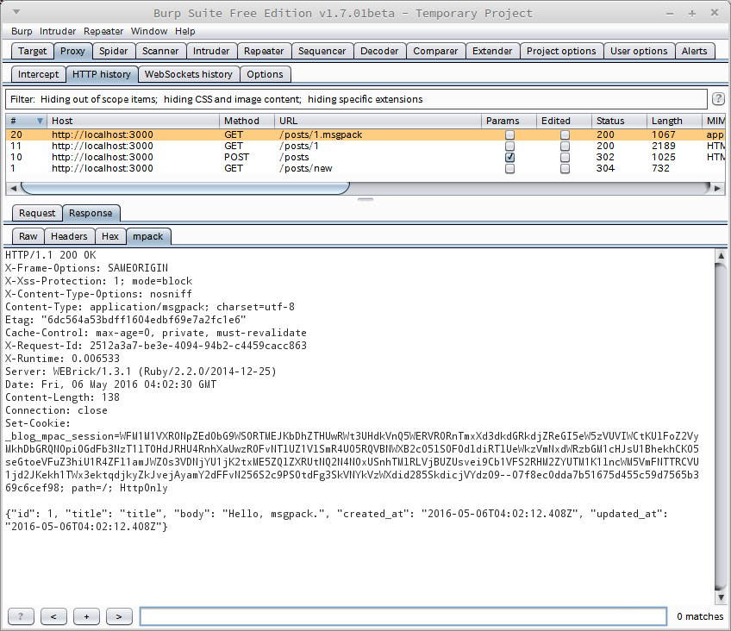This screenshot has width=731, height=631.
Task: Switch to the Request tab
Action: (x=37, y=213)
